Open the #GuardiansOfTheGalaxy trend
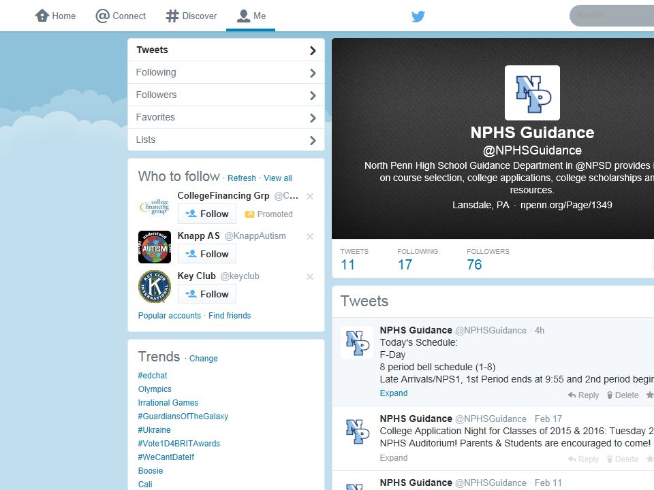The height and width of the screenshot is (490, 654). [x=183, y=416]
